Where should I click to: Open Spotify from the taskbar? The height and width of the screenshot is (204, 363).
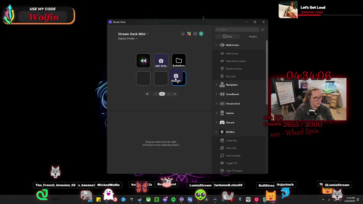point(173,199)
